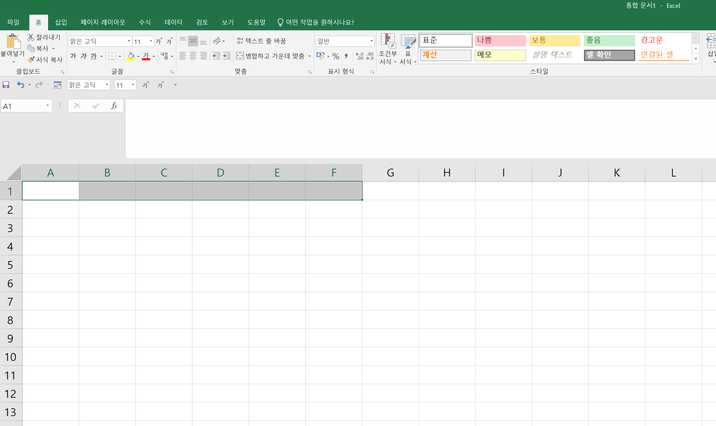Select column H header
Viewport: 716px width, 426px height.
(x=447, y=173)
